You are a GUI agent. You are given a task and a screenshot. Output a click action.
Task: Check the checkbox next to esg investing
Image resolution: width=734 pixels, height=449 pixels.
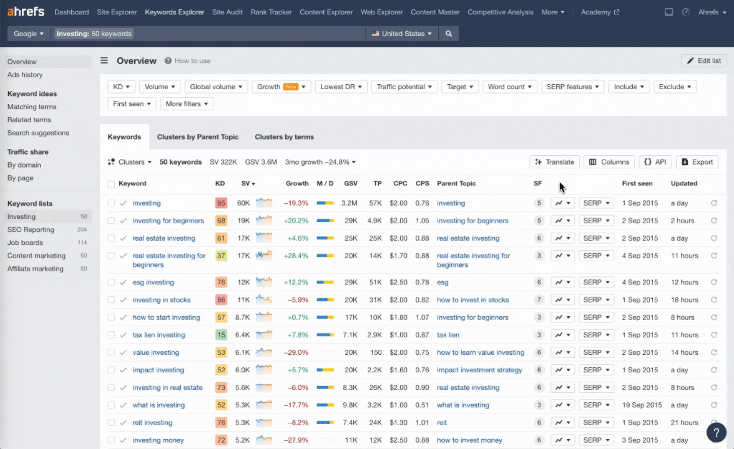[110, 282]
